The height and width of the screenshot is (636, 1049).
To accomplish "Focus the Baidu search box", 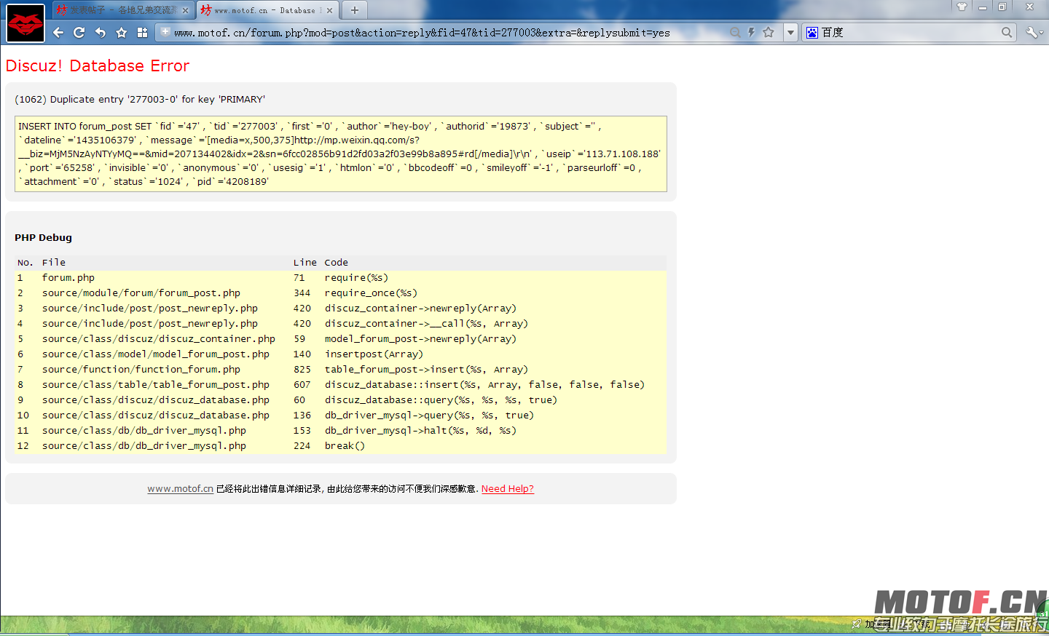I will [x=911, y=32].
